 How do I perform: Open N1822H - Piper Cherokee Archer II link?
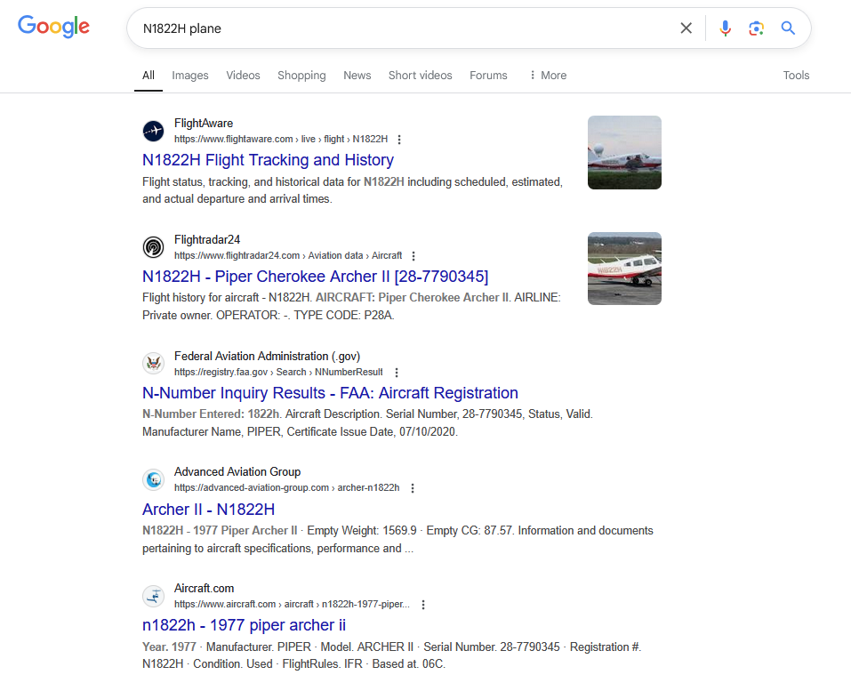coord(316,277)
